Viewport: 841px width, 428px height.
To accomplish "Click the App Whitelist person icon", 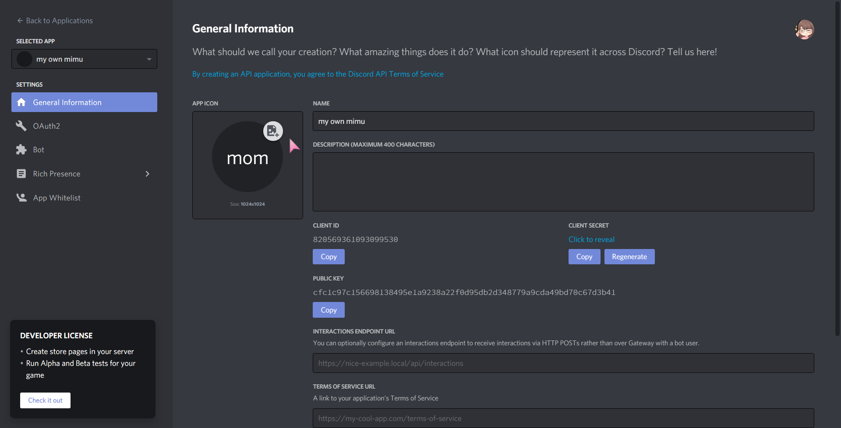I will pyautogui.click(x=21, y=198).
